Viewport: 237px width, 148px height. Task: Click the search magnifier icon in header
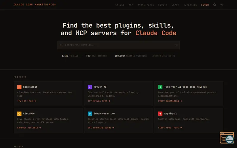coord(214,5)
